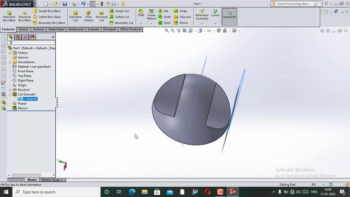Select the Swept Cut tool
350x197 pixels.
119,11
